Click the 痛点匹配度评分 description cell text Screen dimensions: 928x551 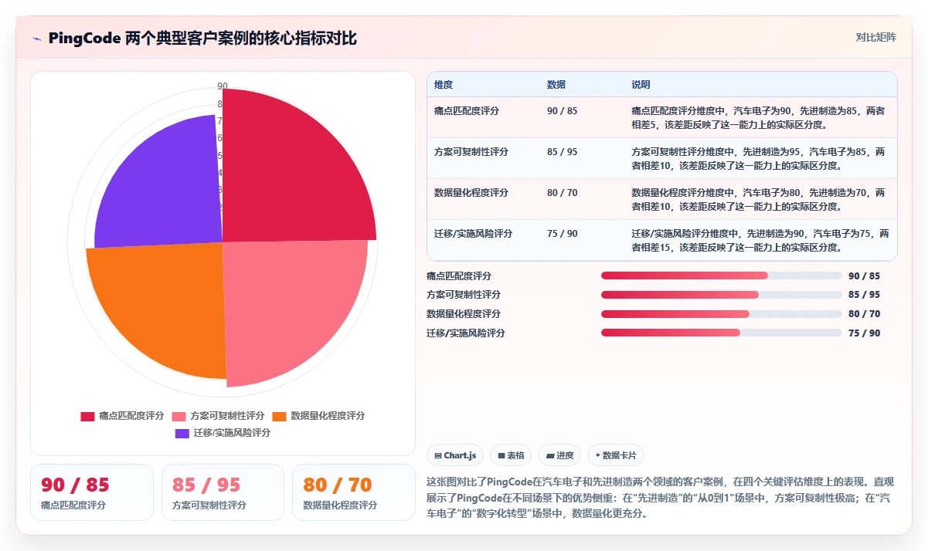pos(758,117)
